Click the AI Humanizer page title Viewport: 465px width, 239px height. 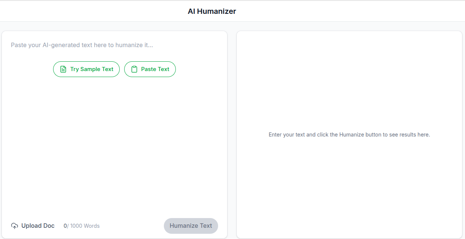[x=212, y=11]
